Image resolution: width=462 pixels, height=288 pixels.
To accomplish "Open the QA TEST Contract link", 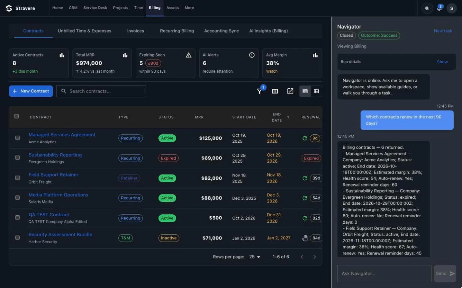I will (49, 215).
